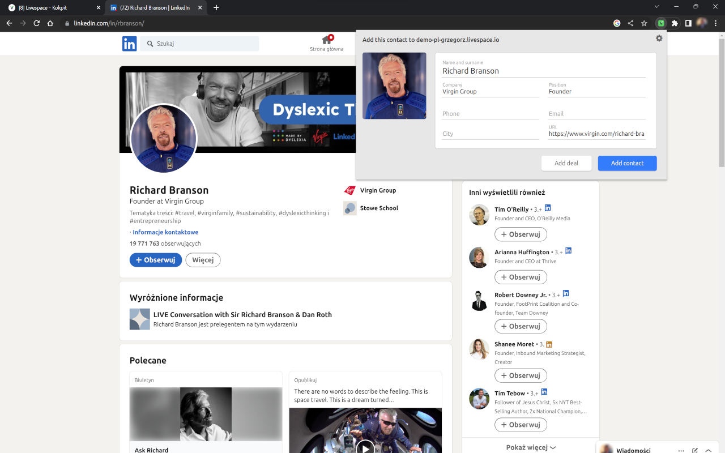The height and width of the screenshot is (453, 725).
Task: Click the share page icon in address bar
Action: pyautogui.click(x=630, y=23)
